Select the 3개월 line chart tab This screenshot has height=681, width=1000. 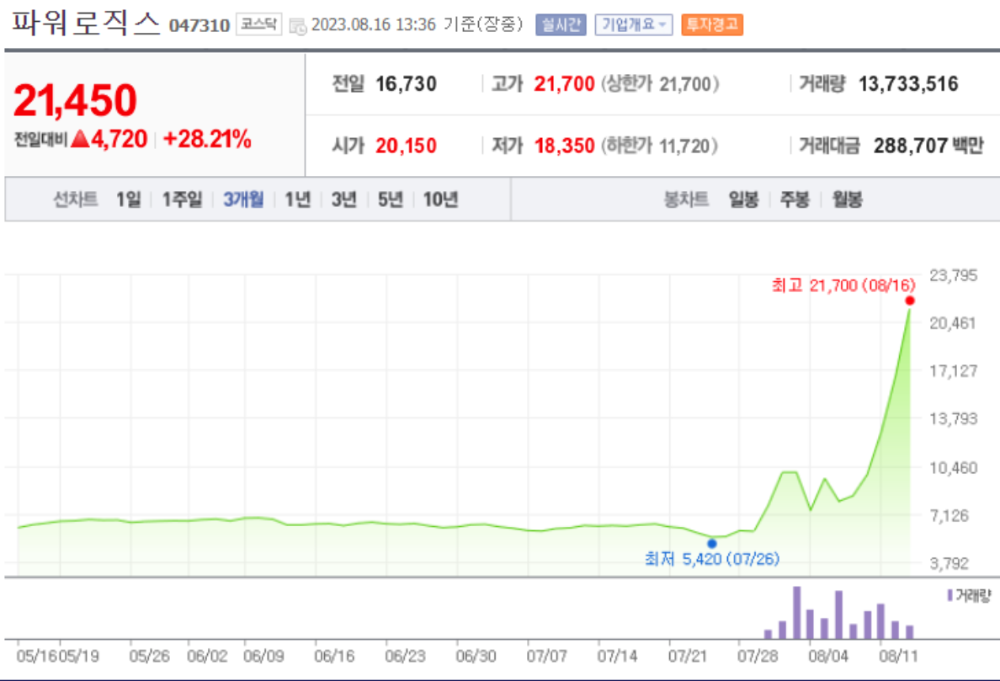click(243, 200)
